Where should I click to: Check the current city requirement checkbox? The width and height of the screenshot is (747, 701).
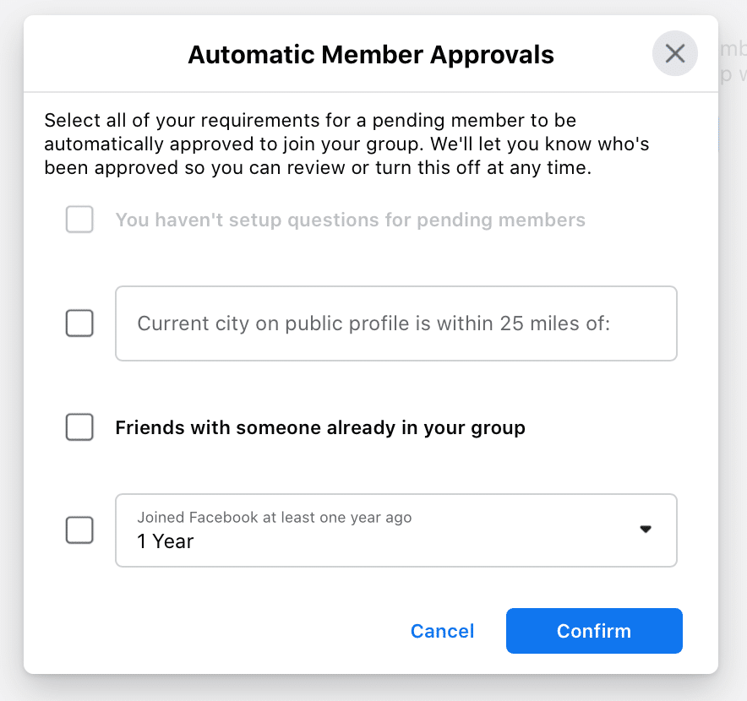click(x=79, y=323)
